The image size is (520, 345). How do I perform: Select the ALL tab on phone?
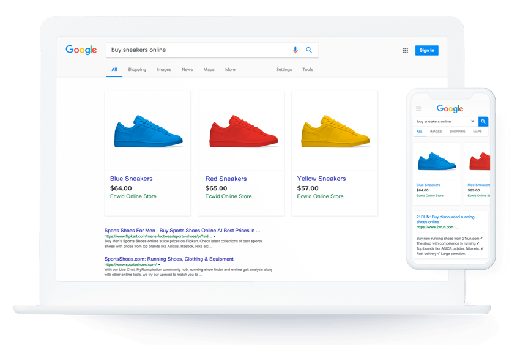[420, 132]
